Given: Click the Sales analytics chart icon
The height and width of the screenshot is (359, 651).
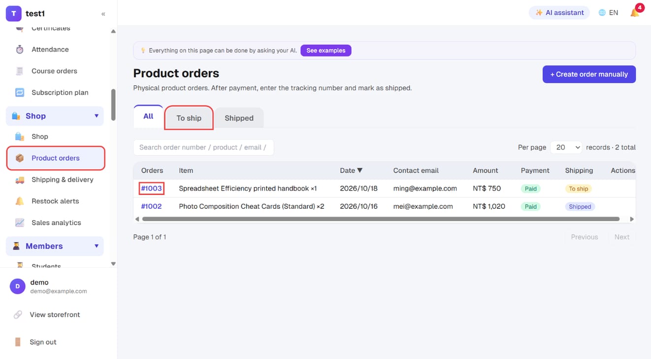Looking at the screenshot, I should 20,223.
